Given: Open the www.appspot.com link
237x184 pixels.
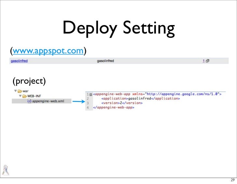Looking at the screenshot, I should [48, 51].
